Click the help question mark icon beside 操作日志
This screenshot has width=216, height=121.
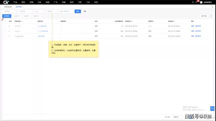(211, 16)
